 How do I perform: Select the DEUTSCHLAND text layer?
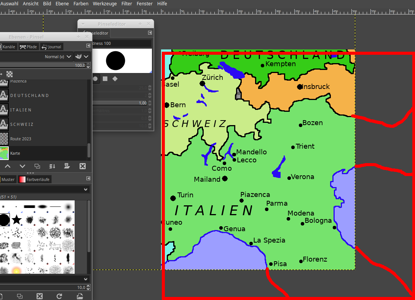[x=29, y=95]
